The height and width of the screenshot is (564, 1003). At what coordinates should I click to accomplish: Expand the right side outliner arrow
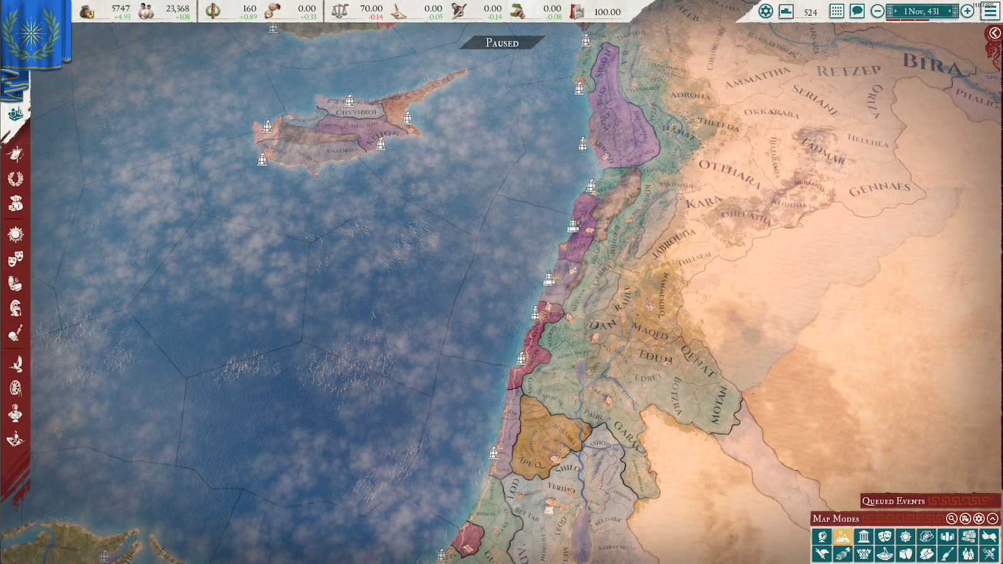click(x=994, y=33)
